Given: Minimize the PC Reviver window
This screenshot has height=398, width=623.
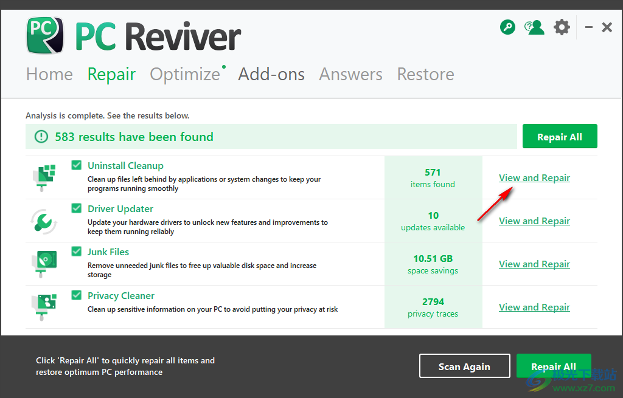Looking at the screenshot, I should [589, 27].
